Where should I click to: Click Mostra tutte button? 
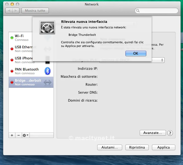tap(35, 11)
